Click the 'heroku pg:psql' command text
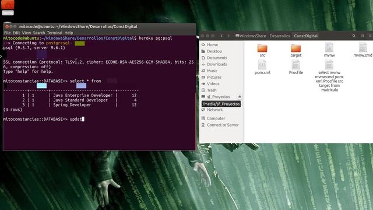373x210 pixels. (156, 38)
